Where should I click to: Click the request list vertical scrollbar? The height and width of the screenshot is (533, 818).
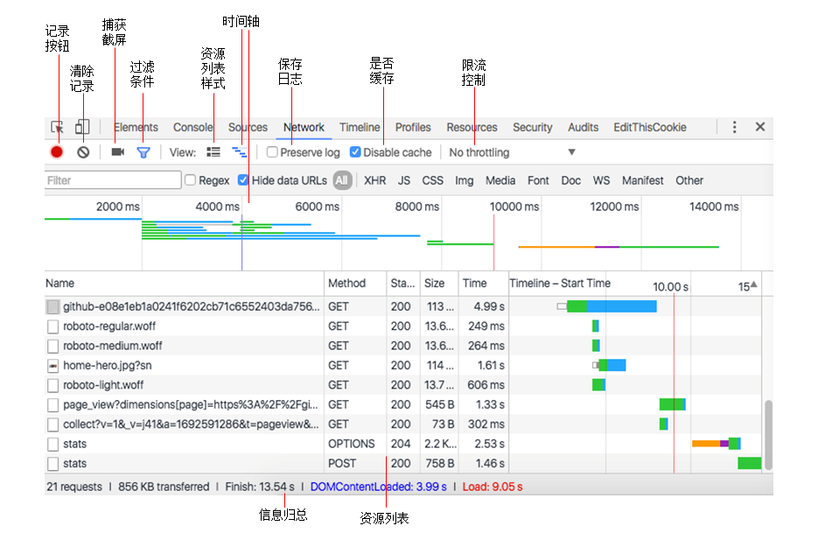768,435
